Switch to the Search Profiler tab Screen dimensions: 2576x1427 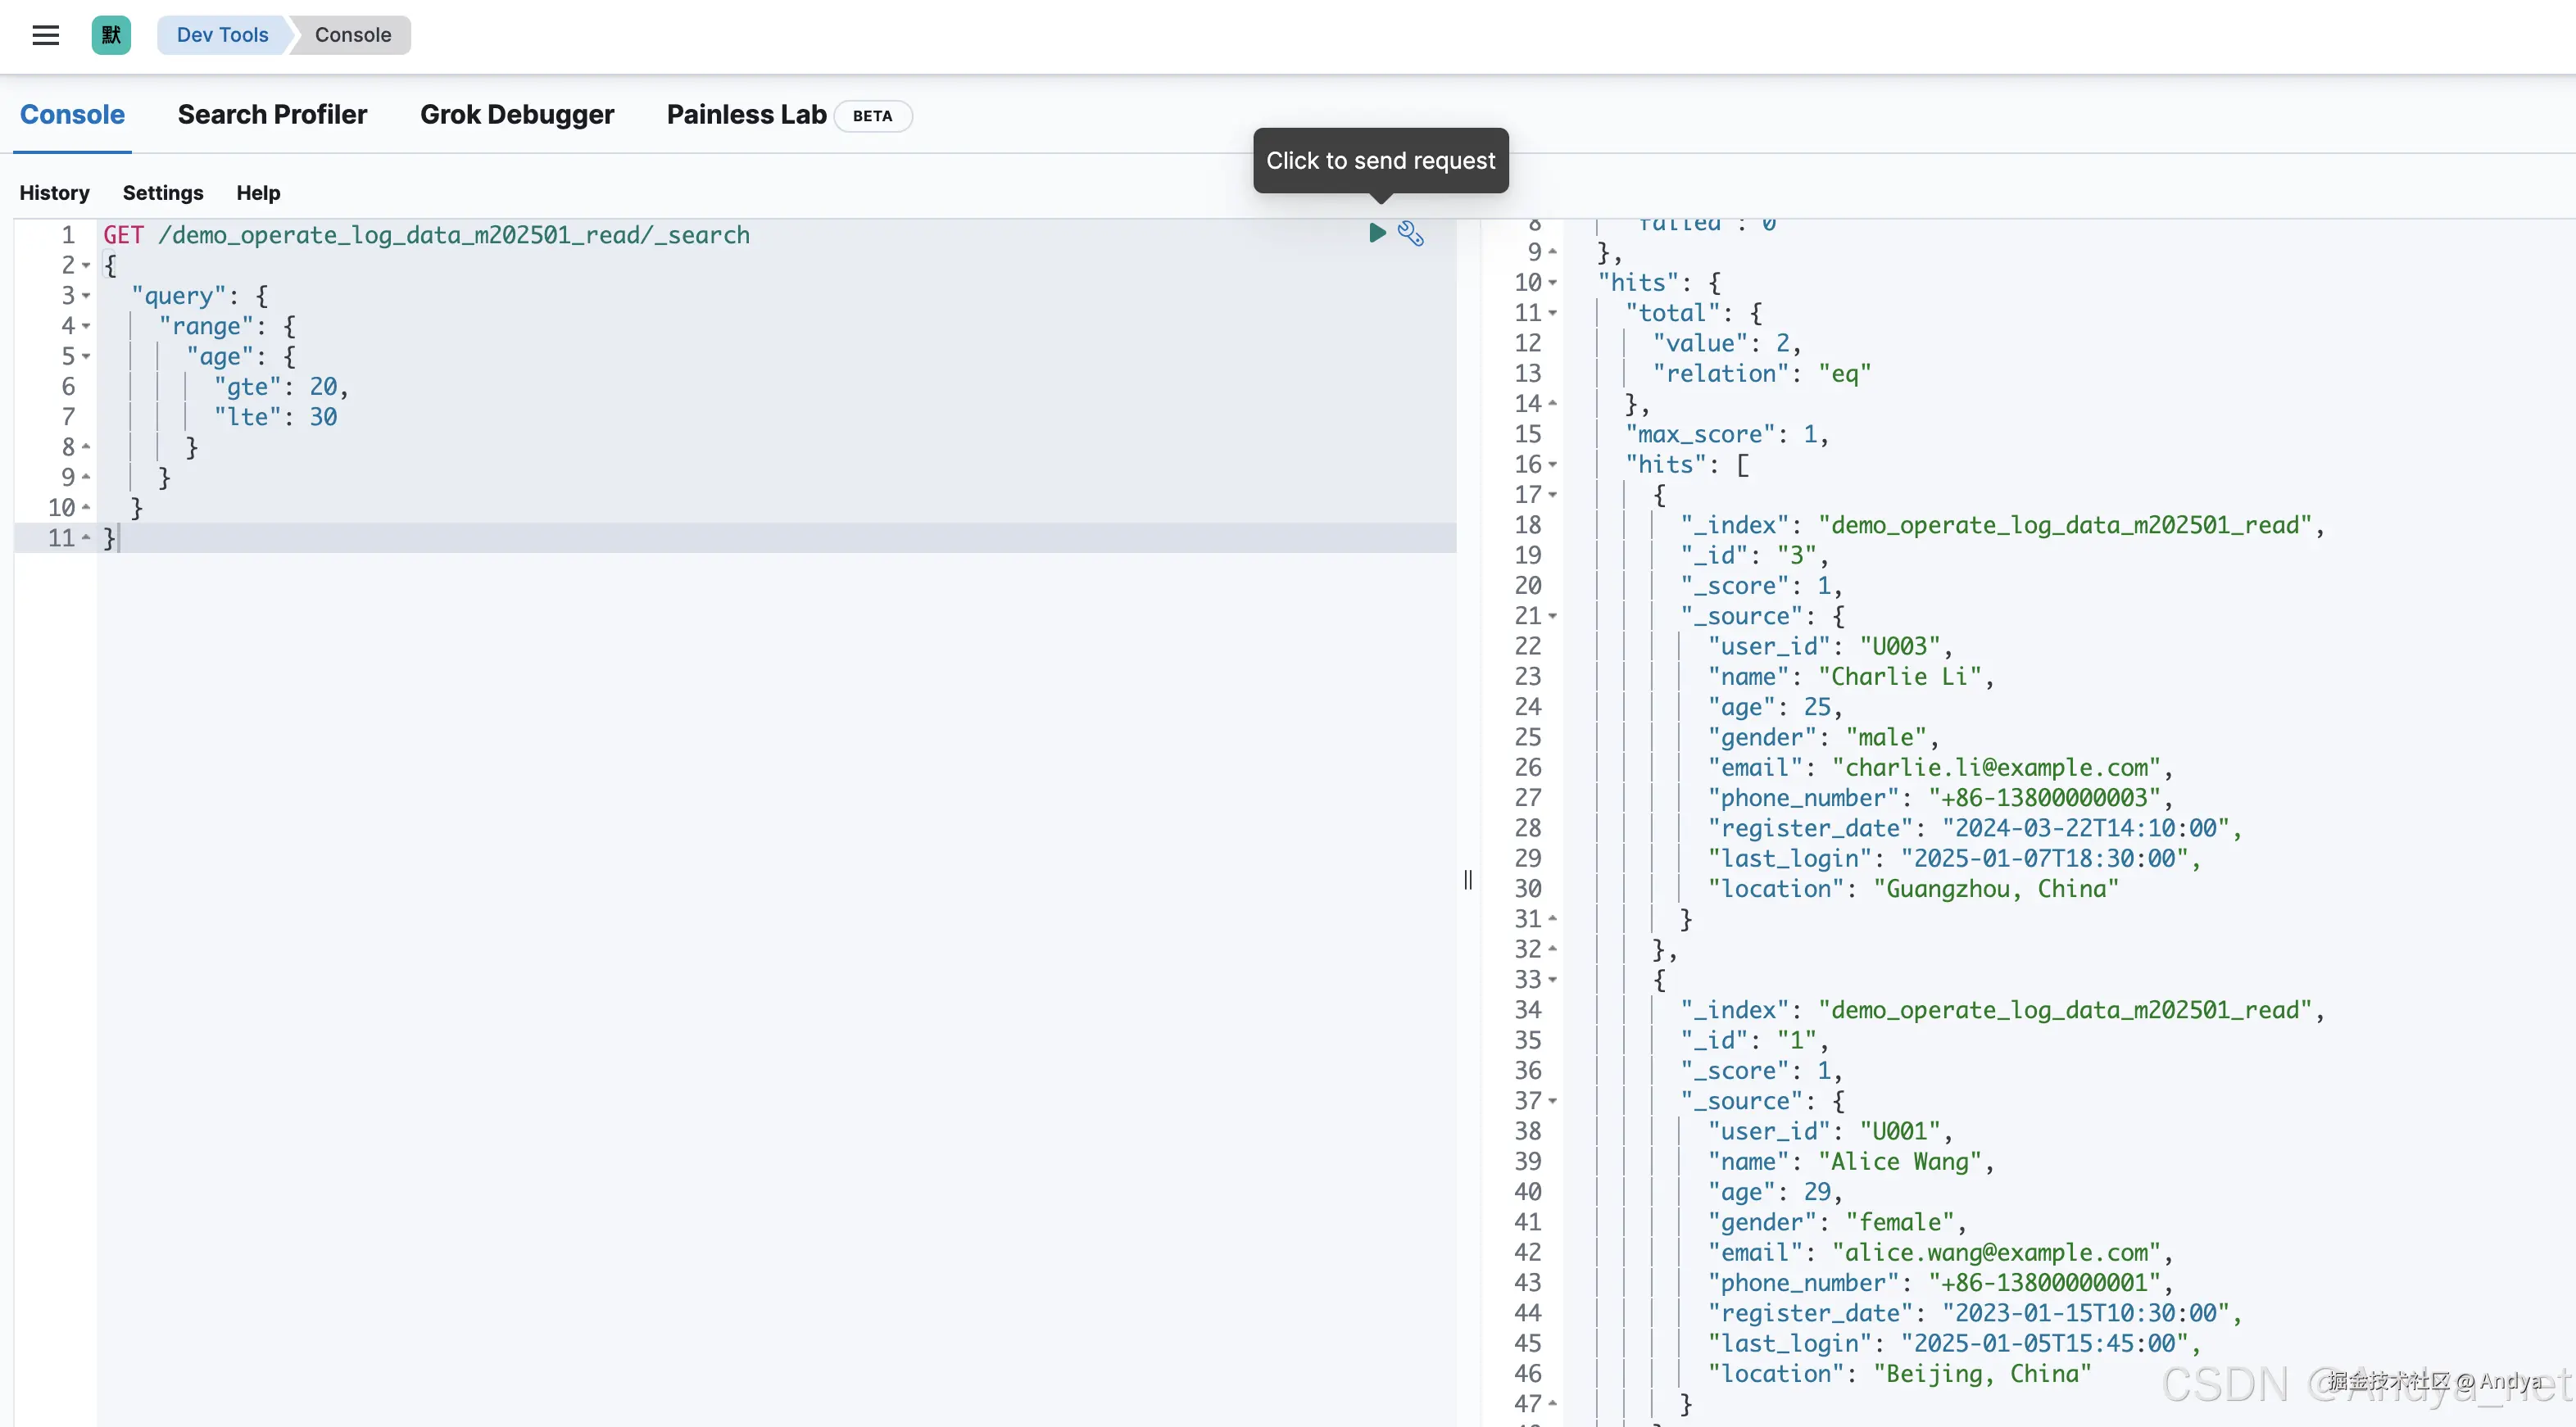[x=272, y=115]
